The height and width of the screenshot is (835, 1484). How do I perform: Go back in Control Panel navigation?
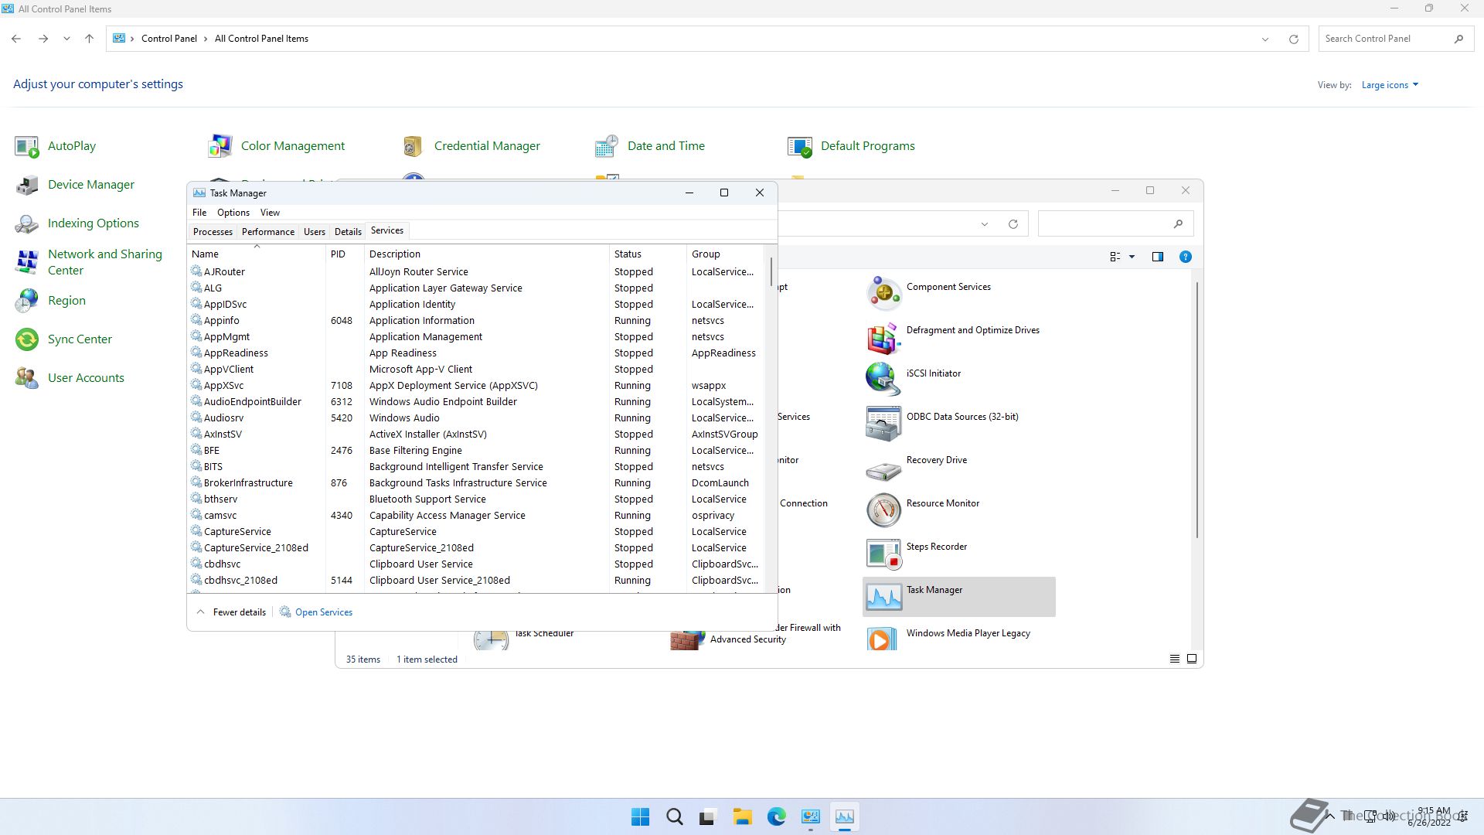(16, 39)
